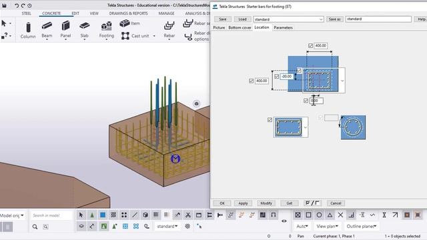Open the Rebar tool
Screen dimensions: 427x240
tap(169, 31)
